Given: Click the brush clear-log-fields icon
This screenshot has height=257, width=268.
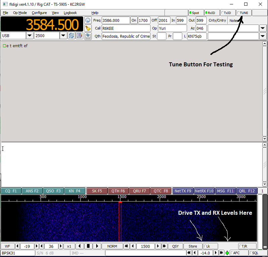Looking at the screenshot, I should pos(88,28).
